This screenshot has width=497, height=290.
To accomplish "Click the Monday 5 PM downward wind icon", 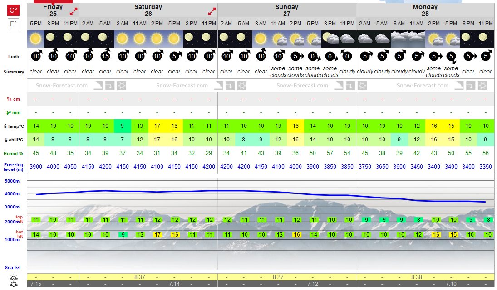I will (x=451, y=57).
